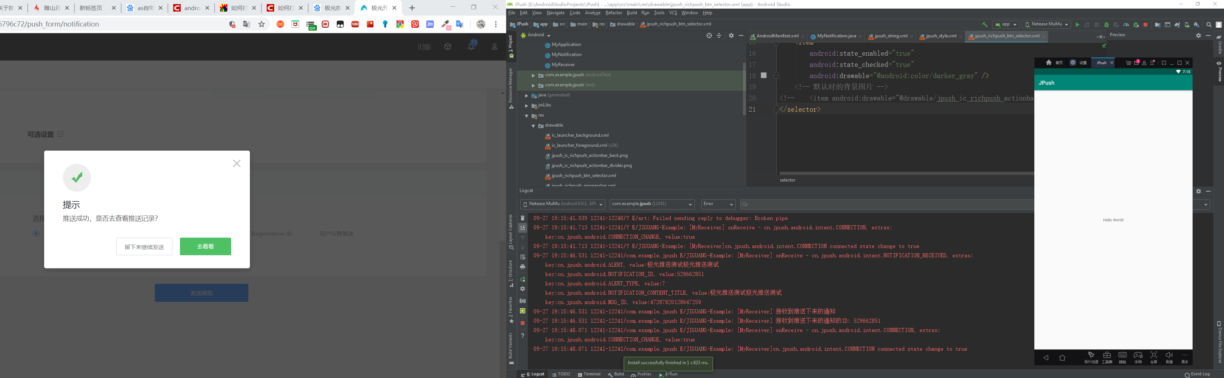This screenshot has width=1224, height=378.
Task: Click gutter color swatch on line 18
Action: (764, 75)
